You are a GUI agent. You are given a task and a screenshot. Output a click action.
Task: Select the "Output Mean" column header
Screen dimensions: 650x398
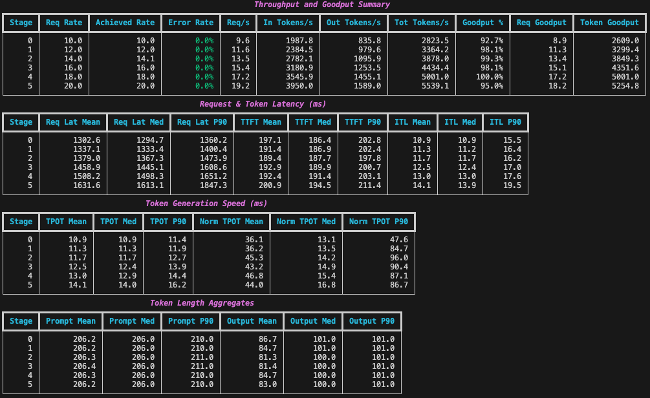coord(252,321)
